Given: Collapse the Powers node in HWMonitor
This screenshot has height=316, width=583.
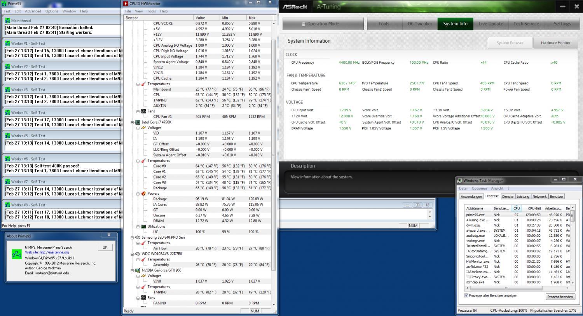Looking at the screenshot, I should (138, 194).
